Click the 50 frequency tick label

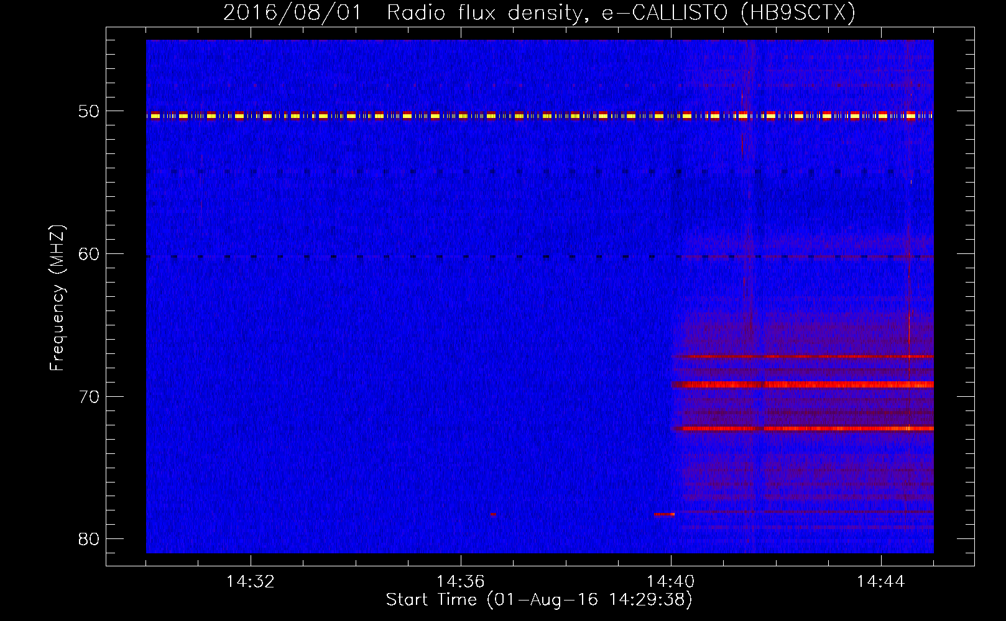point(89,112)
